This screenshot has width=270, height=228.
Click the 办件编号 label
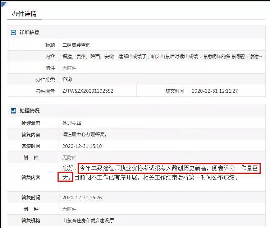[45, 91]
